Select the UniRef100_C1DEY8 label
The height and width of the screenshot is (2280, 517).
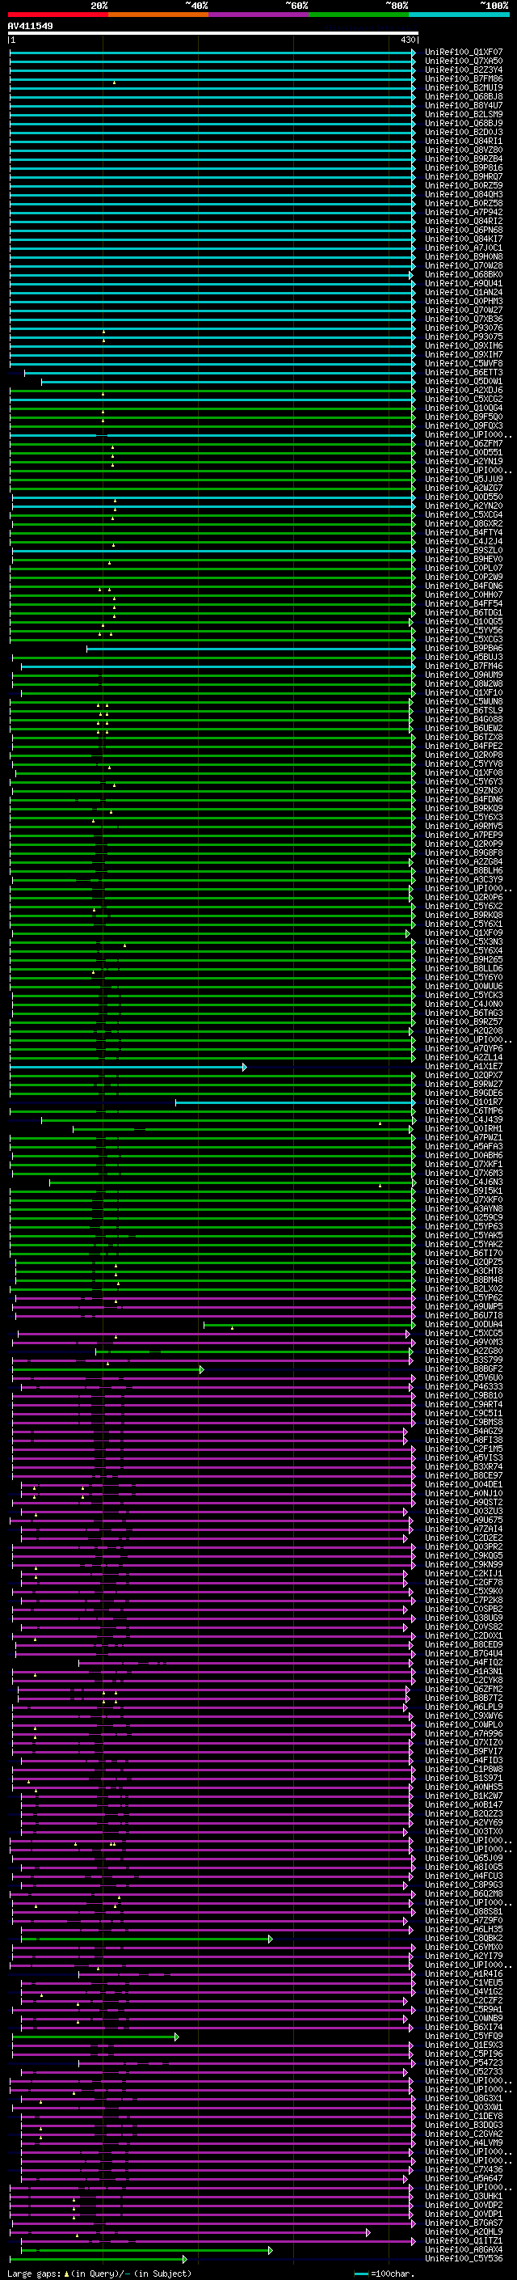tap(463, 2117)
